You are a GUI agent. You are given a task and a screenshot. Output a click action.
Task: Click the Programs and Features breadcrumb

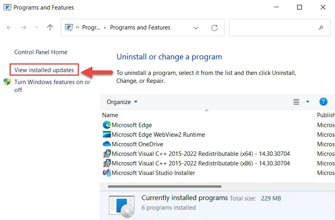click(x=140, y=27)
